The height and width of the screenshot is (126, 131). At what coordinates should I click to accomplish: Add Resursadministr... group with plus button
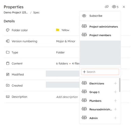[115, 109]
